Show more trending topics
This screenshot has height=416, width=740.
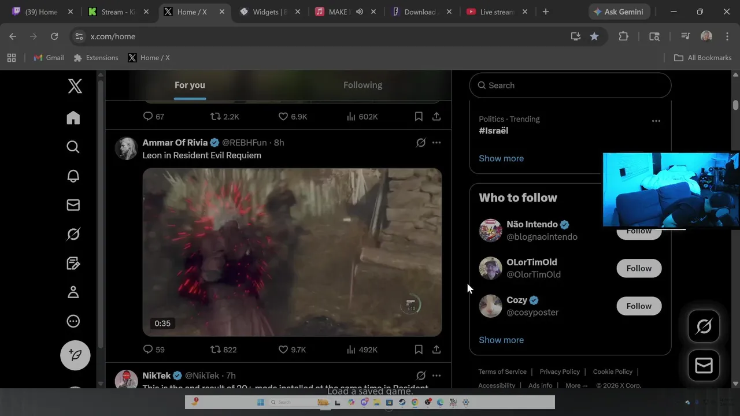(x=501, y=158)
